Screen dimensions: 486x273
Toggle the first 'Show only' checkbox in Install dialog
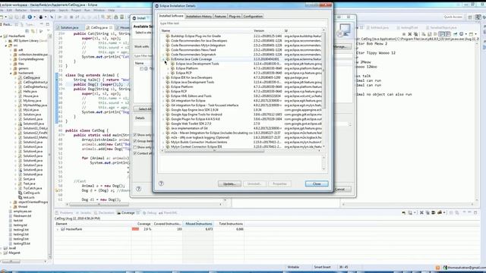[135, 135]
